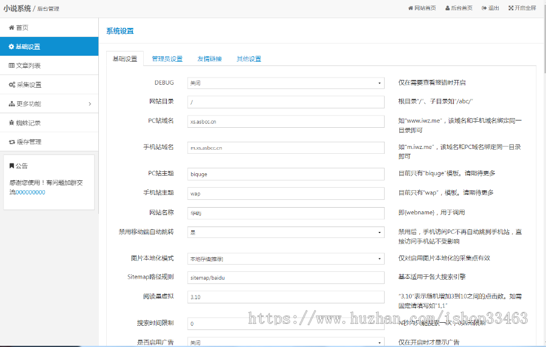Open 文章列表 in the sidebar
Image resolution: width=546 pixels, height=347 pixels.
pyautogui.click(x=49, y=65)
